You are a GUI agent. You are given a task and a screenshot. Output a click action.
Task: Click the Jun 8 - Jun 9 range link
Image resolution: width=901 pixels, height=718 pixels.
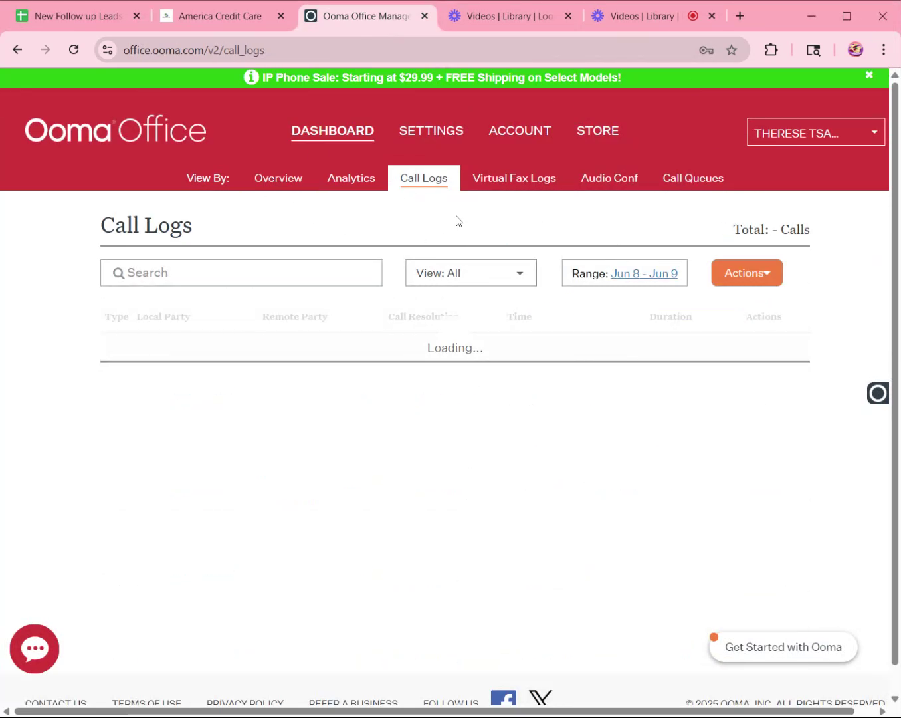pyautogui.click(x=644, y=273)
